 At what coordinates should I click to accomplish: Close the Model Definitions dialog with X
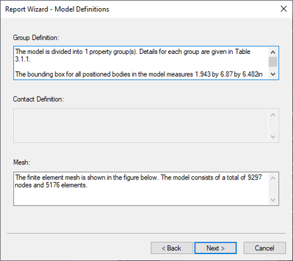click(x=284, y=9)
